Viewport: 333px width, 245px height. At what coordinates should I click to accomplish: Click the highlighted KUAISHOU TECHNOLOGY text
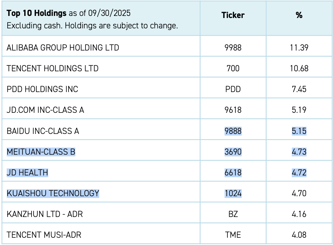coord(53,193)
